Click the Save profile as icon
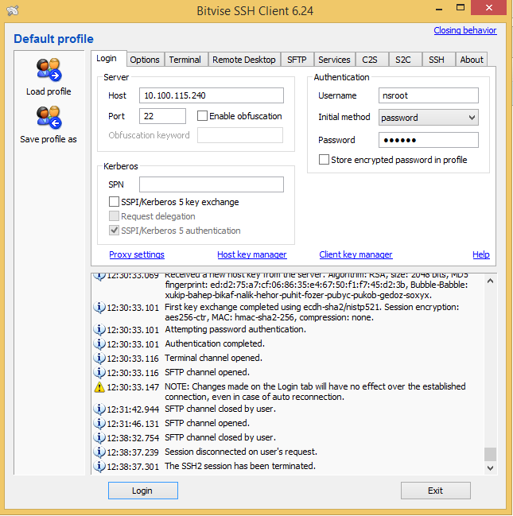513x516 pixels. (x=49, y=118)
